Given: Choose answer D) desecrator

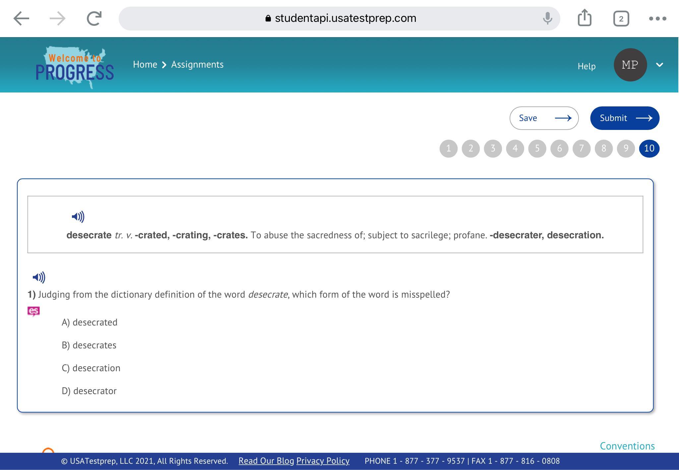Looking at the screenshot, I should click(89, 391).
